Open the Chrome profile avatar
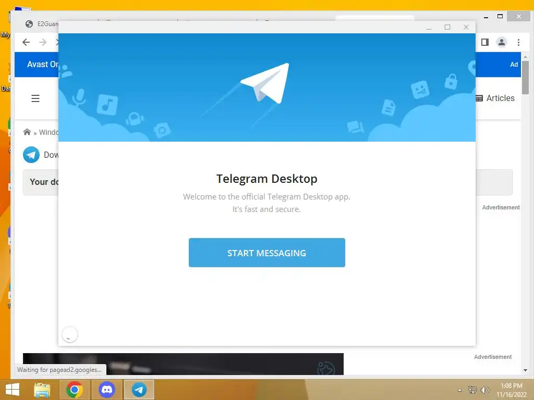 point(501,42)
